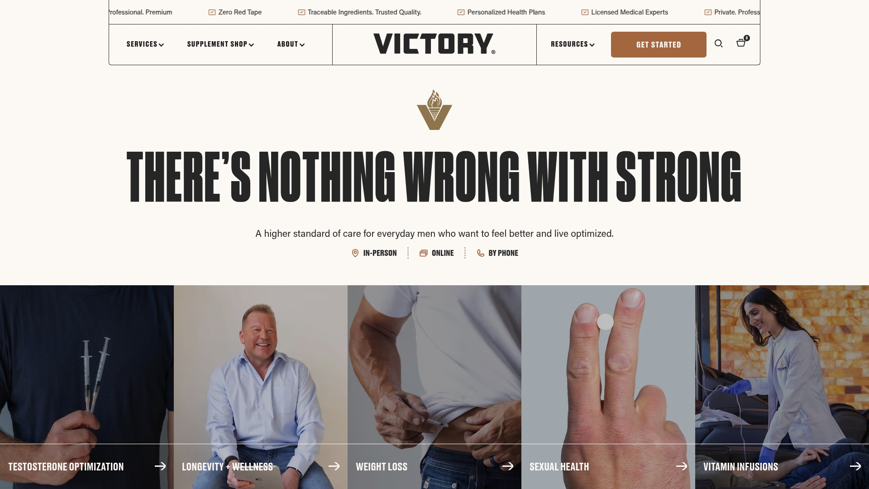
Task: Click the Vitamin Infusions arrow icon
Action: [855, 466]
